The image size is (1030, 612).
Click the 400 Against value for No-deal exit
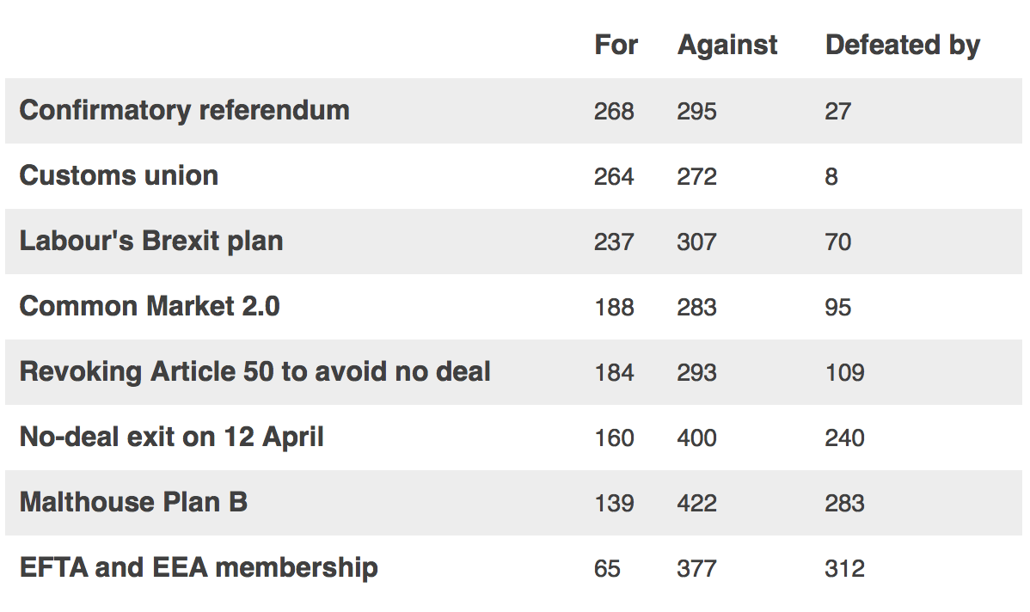point(697,438)
